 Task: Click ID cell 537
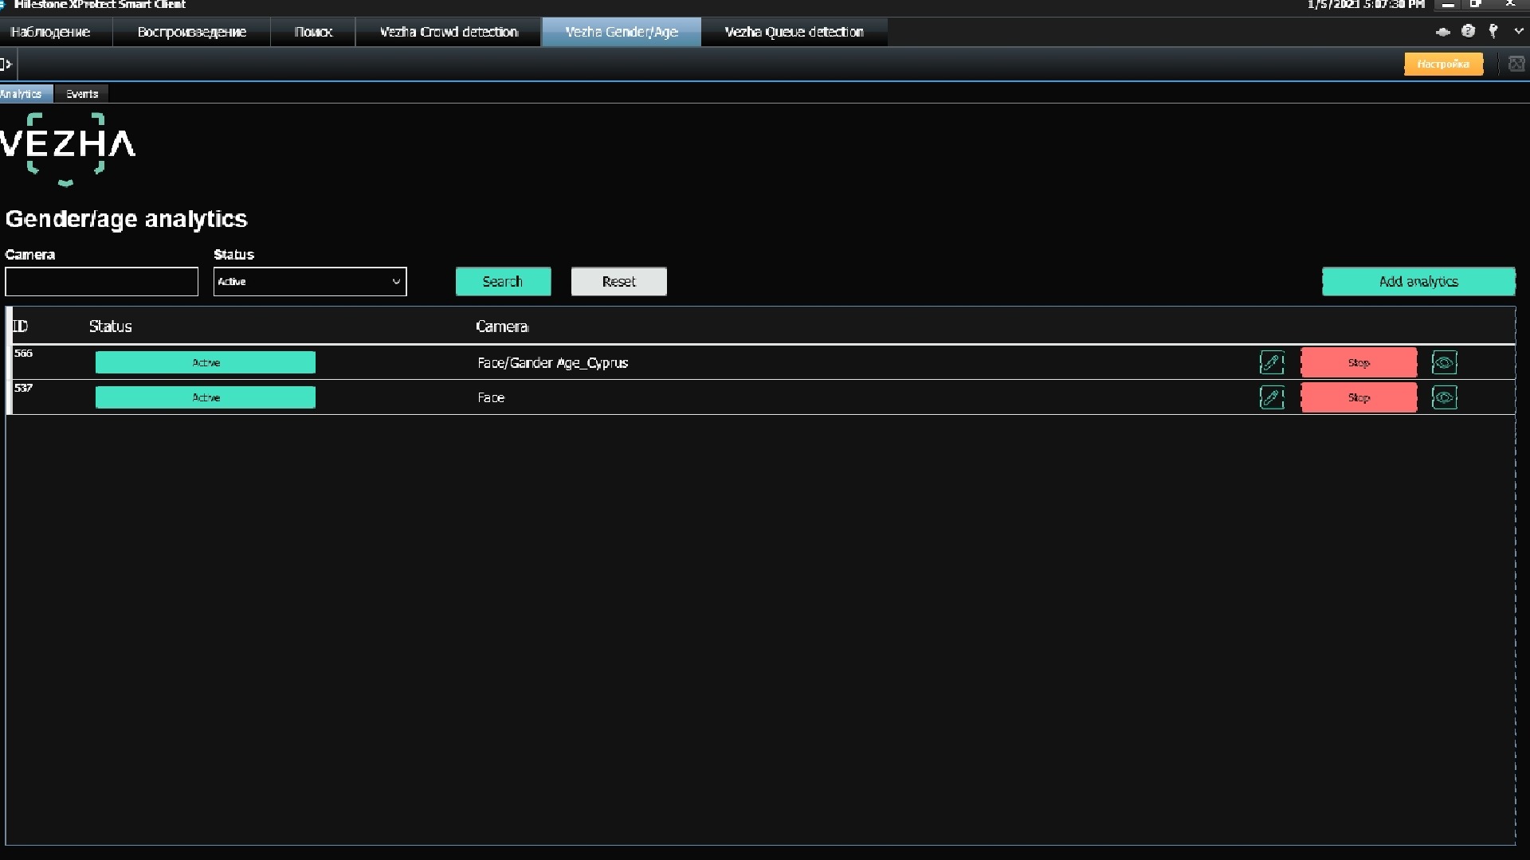(x=24, y=388)
